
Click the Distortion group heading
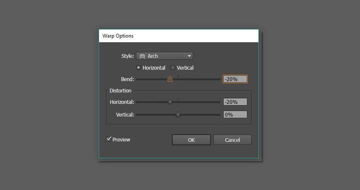pyautogui.click(x=120, y=91)
